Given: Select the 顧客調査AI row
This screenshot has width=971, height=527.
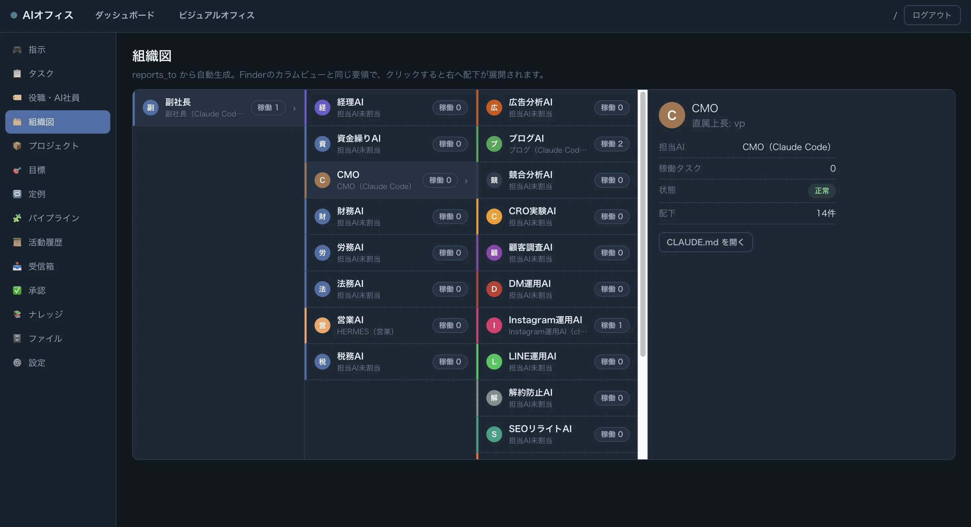Looking at the screenshot, I should pyautogui.click(x=557, y=253).
